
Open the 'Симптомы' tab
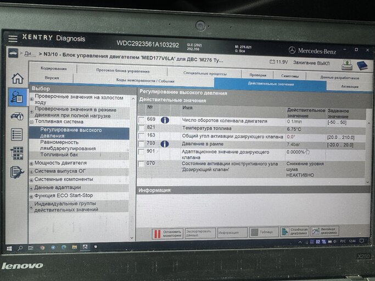pyautogui.click(x=289, y=76)
